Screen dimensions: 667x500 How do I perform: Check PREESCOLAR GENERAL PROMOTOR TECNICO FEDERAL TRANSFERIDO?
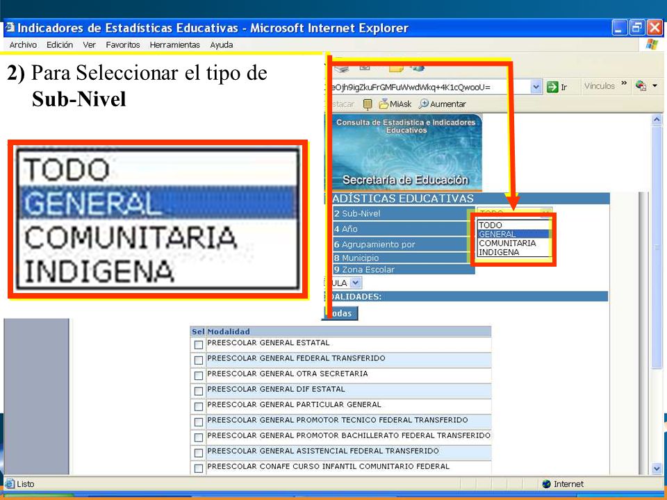tap(199, 422)
